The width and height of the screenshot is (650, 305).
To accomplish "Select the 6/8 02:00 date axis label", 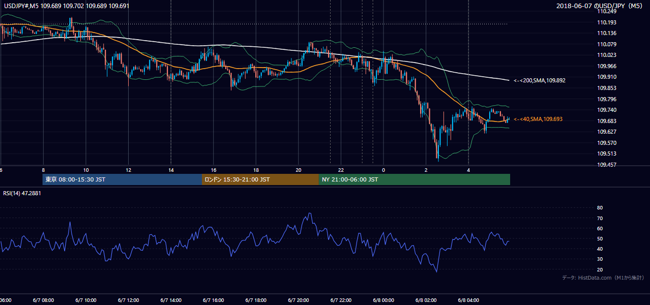I will pos(426,300).
